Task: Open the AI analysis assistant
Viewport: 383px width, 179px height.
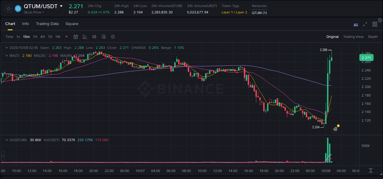Action: pyautogui.click(x=356, y=25)
